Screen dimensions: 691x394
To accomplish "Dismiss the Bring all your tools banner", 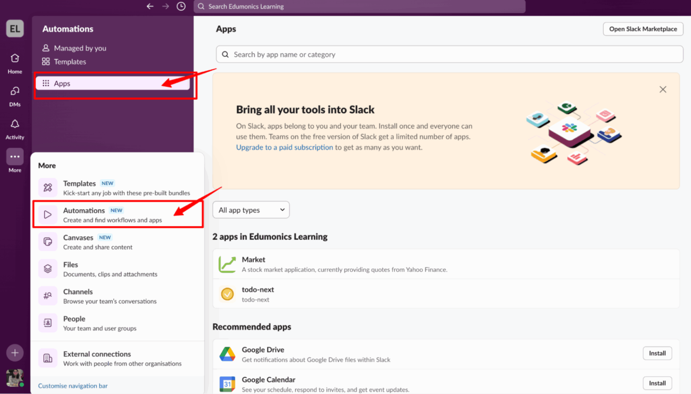I will point(663,89).
